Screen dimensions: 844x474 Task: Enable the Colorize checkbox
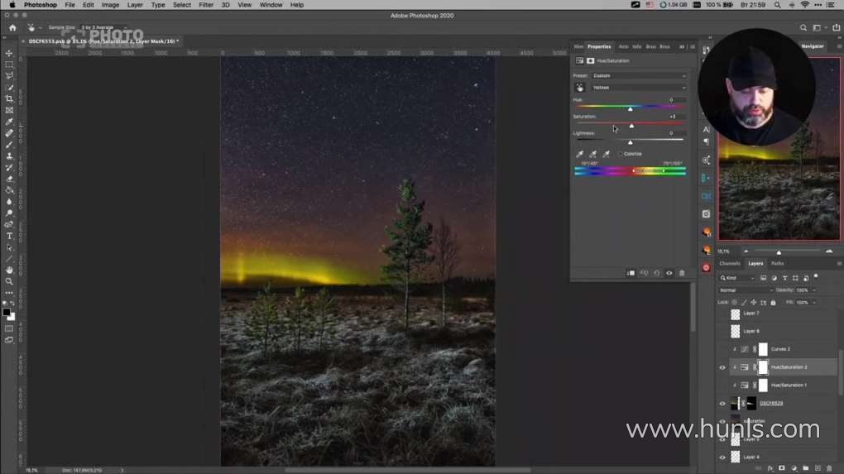tap(621, 154)
